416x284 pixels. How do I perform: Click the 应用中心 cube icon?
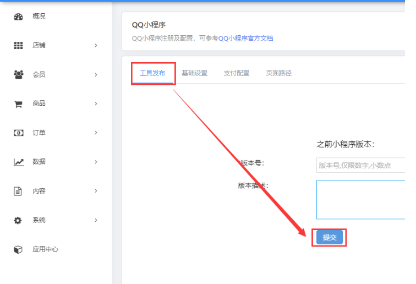[18, 249]
